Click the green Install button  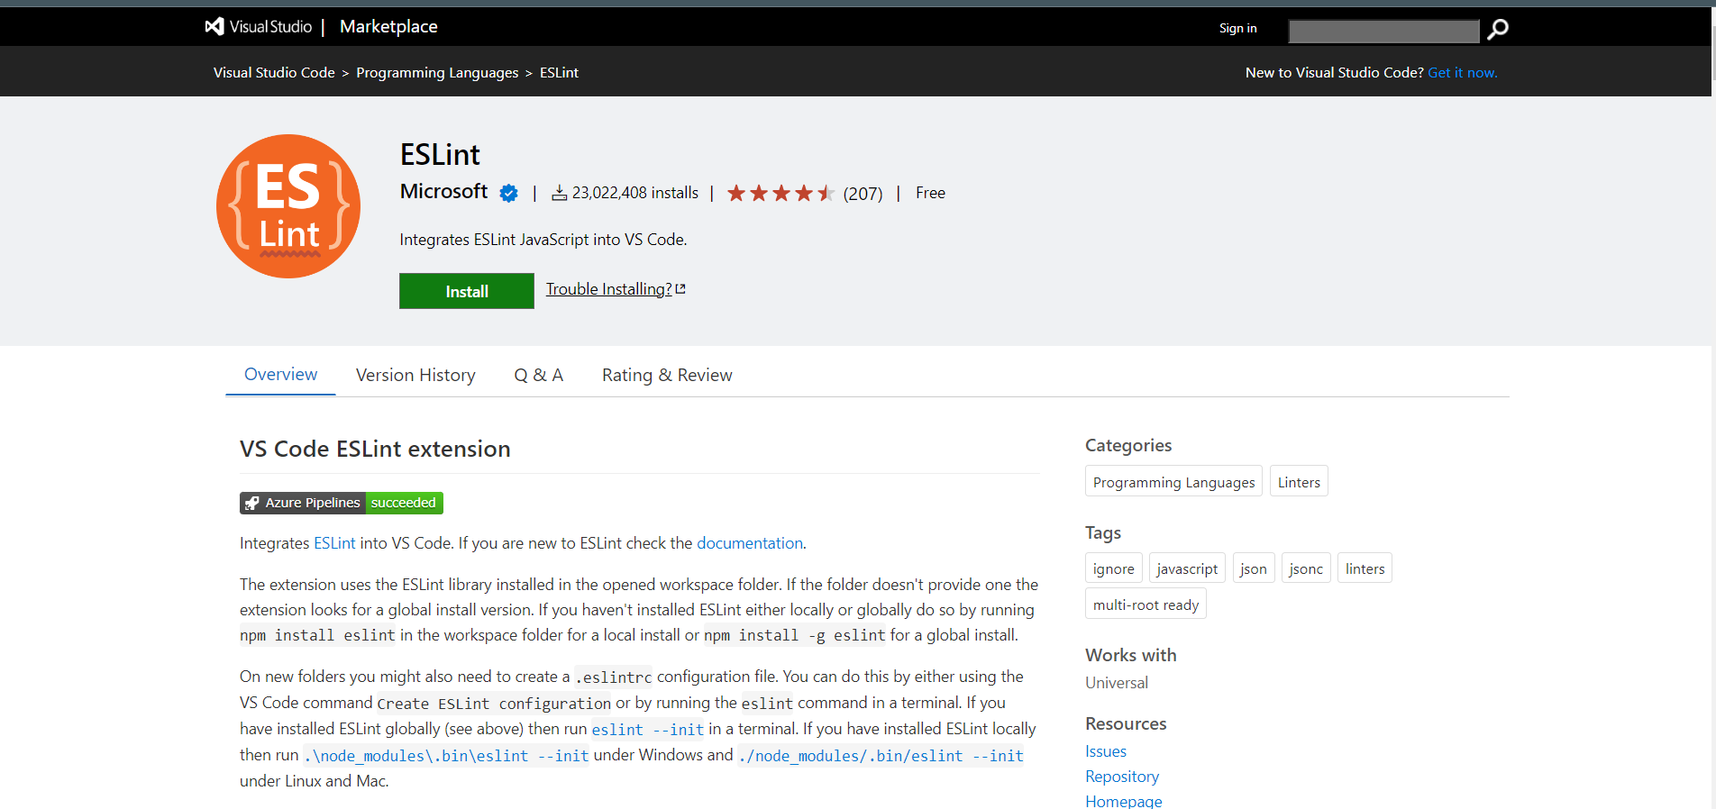click(x=467, y=291)
